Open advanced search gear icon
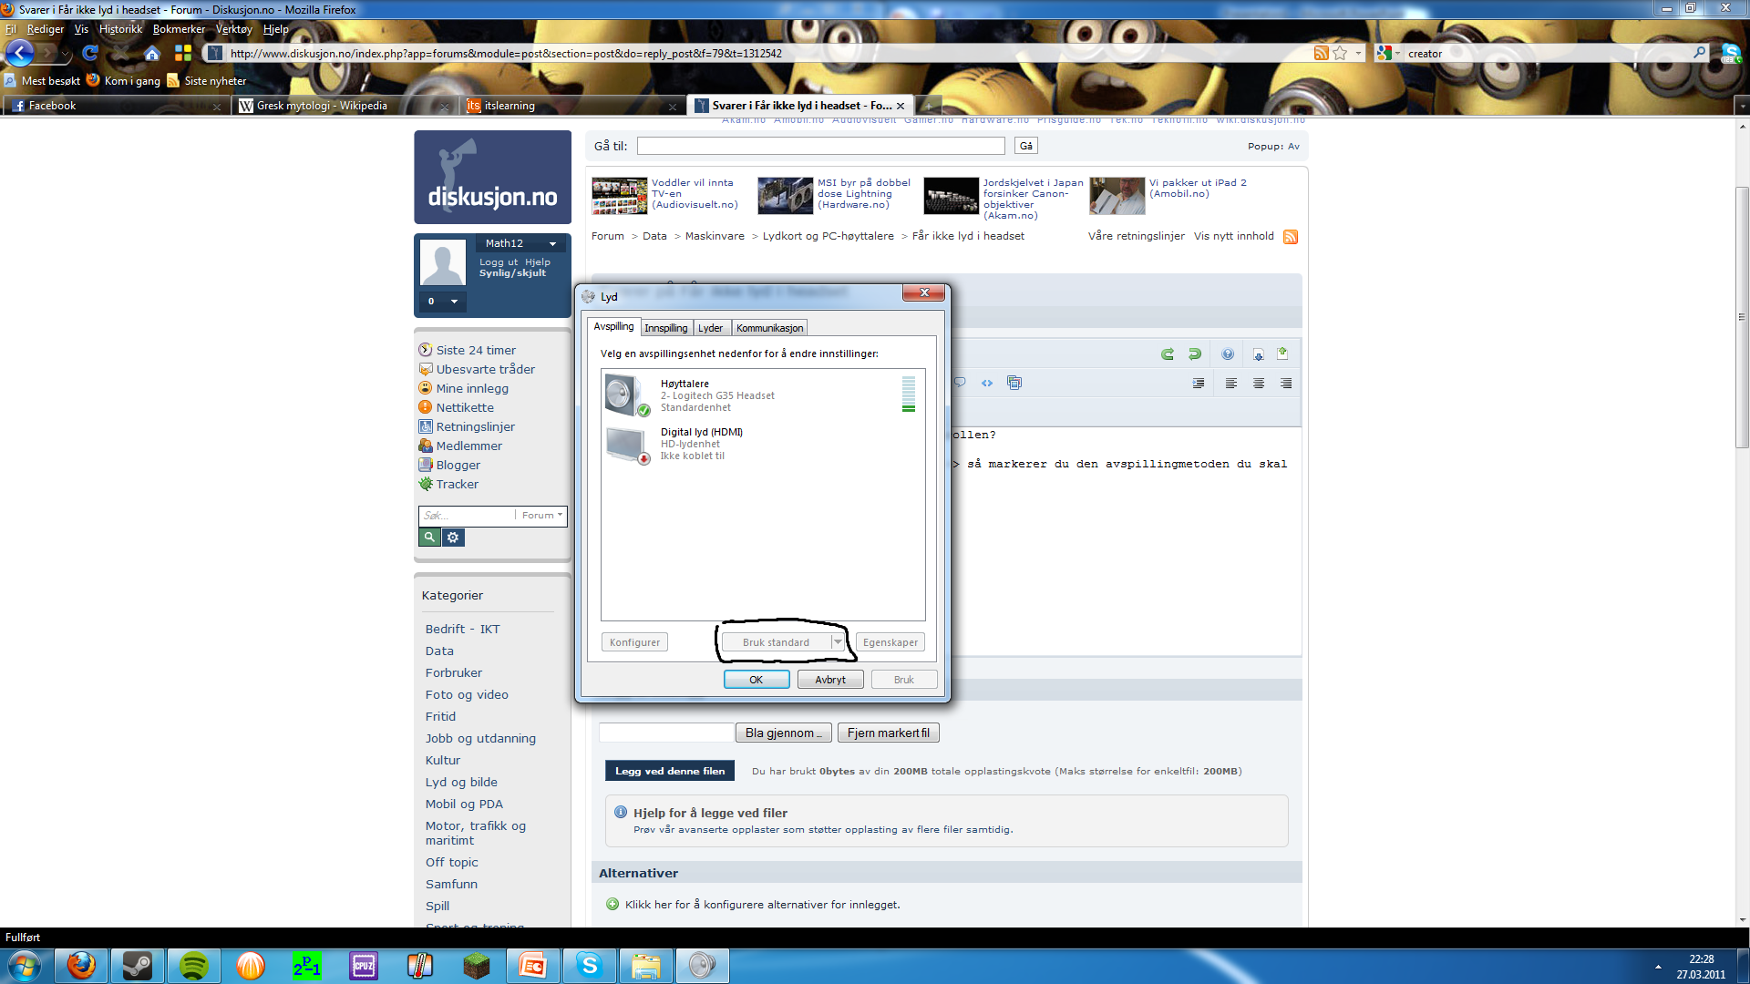Viewport: 1750px width, 984px height. (453, 538)
